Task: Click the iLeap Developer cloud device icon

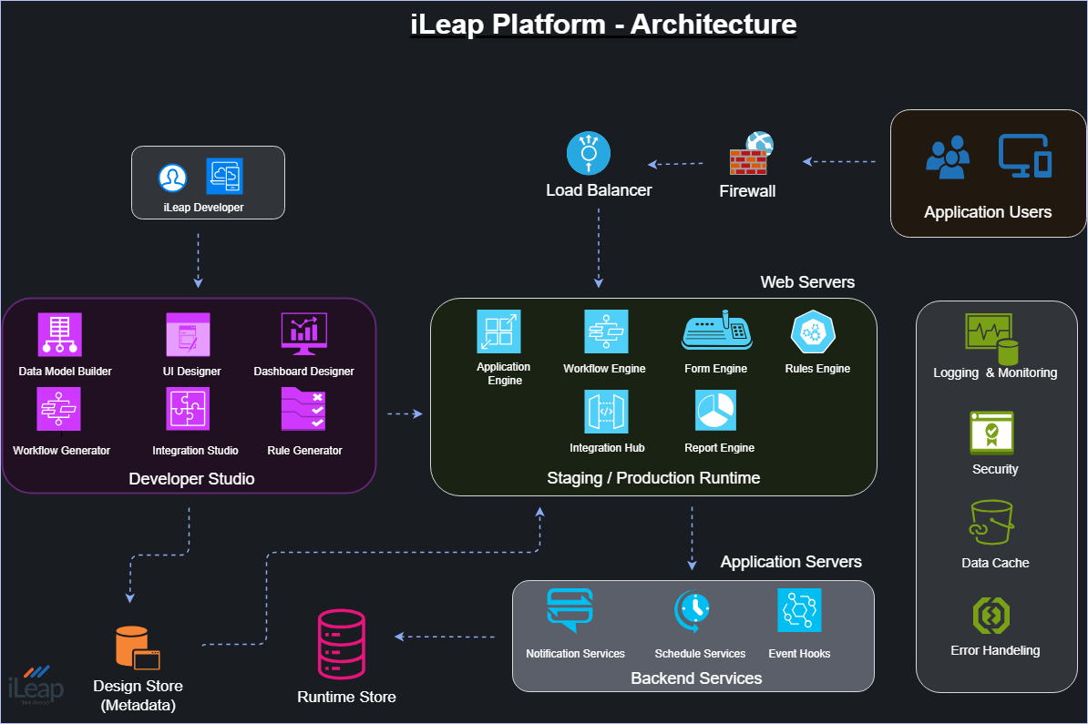Action: pyautogui.click(x=224, y=176)
